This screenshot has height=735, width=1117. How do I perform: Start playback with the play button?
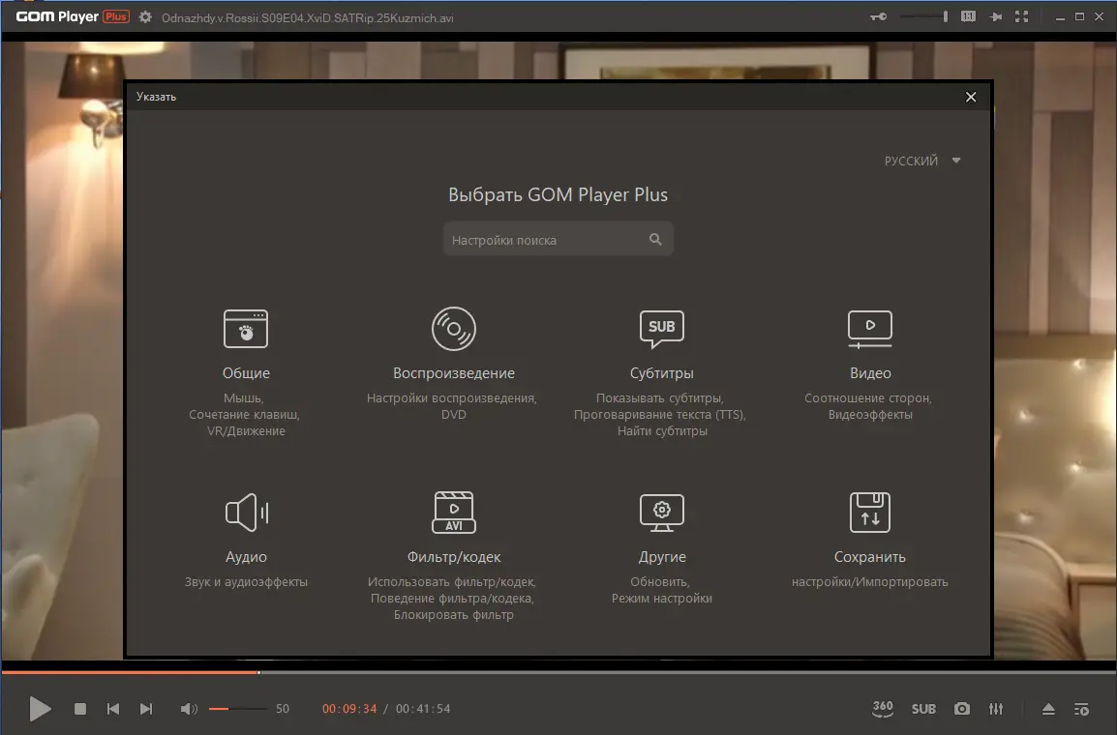tap(40, 709)
